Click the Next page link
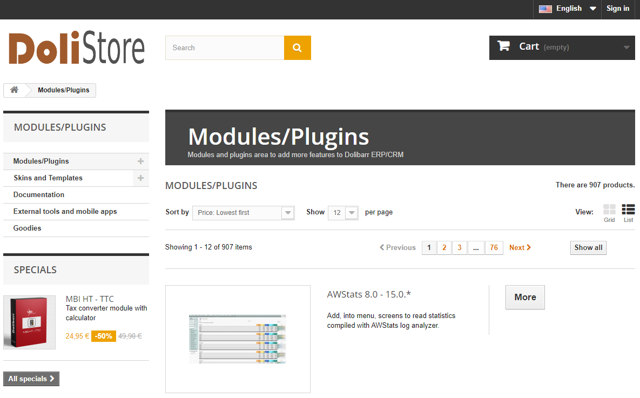This screenshot has width=640, height=398. click(x=520, y=247)
